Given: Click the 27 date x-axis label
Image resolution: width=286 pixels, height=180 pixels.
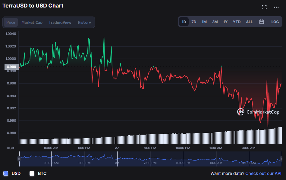Looking at the screenshot, I should (x=117, y=148).
